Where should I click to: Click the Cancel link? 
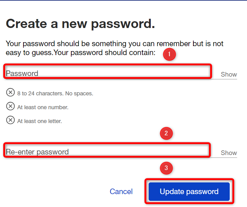pyautogui.click(x=121, y=191)
